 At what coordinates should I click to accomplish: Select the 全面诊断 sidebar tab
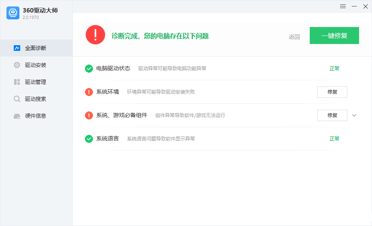(x=36, y=48)
